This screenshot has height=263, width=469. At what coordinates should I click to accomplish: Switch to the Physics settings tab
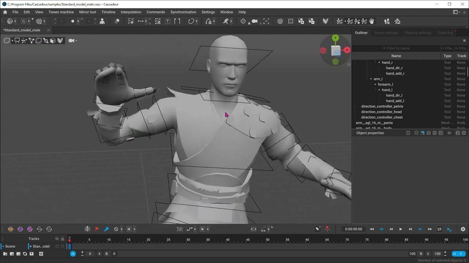pyautogui.click(x=418, y=33)
